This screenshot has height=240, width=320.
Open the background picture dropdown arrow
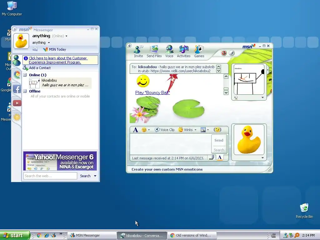coord(208,130)
